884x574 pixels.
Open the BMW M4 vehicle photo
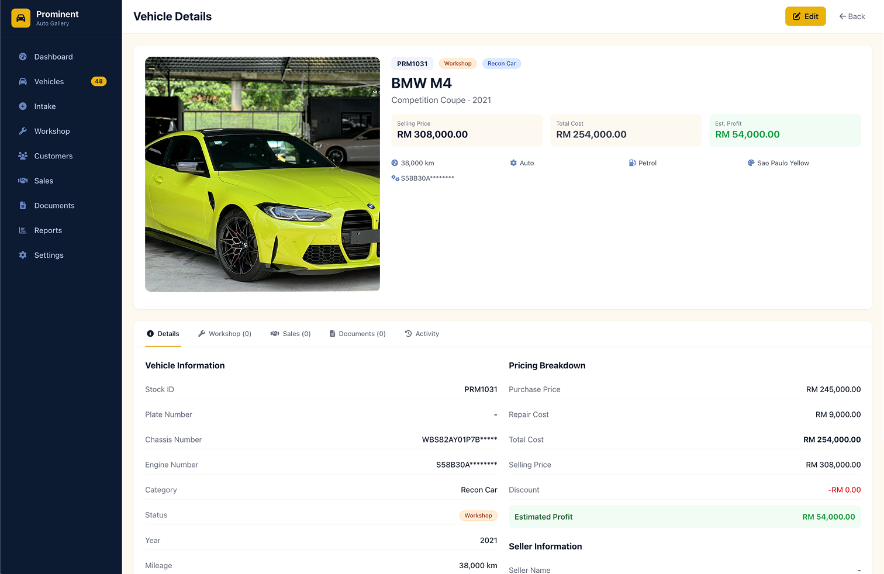pos(263,174)
